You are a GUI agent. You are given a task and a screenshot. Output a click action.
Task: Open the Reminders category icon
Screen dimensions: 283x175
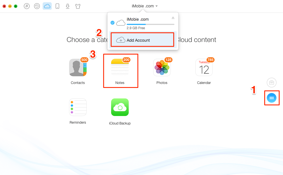click(x=78, y=107)
